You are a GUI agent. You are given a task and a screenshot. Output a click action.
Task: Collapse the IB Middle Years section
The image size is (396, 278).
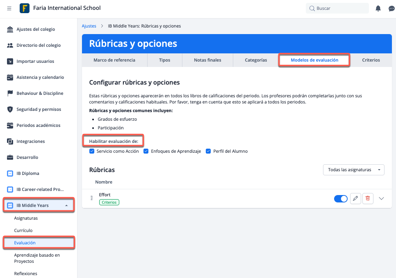point(66,205)
